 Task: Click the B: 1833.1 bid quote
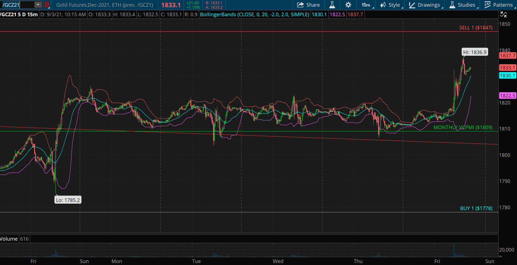point(214,3)
